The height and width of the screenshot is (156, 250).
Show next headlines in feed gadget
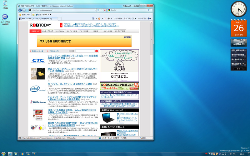tap(242, 69)
